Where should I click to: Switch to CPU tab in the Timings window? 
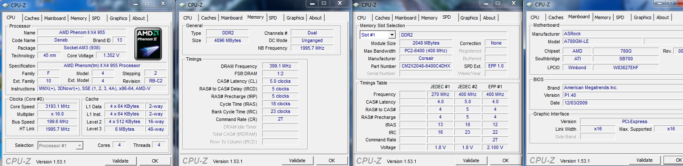pyautogui.click(x=188, y=18)
